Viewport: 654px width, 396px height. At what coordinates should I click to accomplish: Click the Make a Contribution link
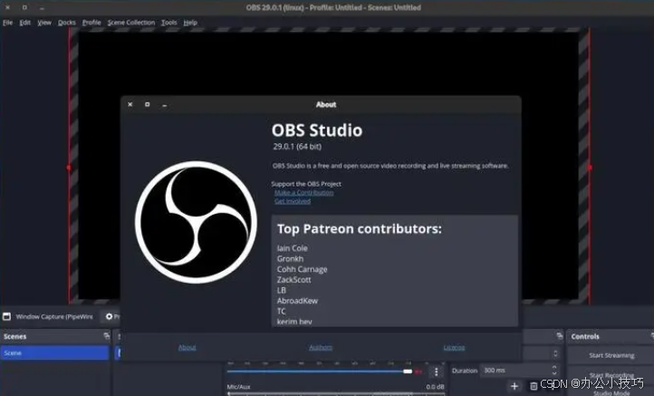(303, 193)
